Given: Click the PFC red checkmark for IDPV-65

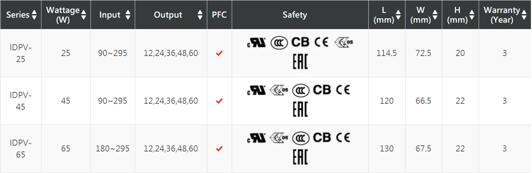Looking at the screenshot, I should click(x=219, y=149).
